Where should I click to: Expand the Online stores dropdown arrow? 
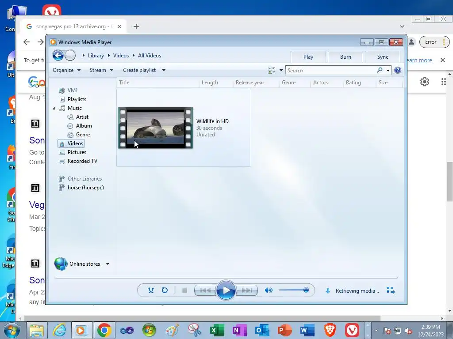pyautogui.click(x=107, y=264)
